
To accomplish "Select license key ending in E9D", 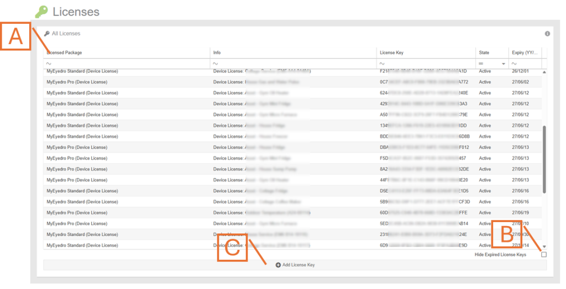I will [x=424, y=245].
